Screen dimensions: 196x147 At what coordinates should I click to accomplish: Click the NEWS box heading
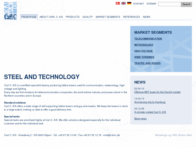140,82
